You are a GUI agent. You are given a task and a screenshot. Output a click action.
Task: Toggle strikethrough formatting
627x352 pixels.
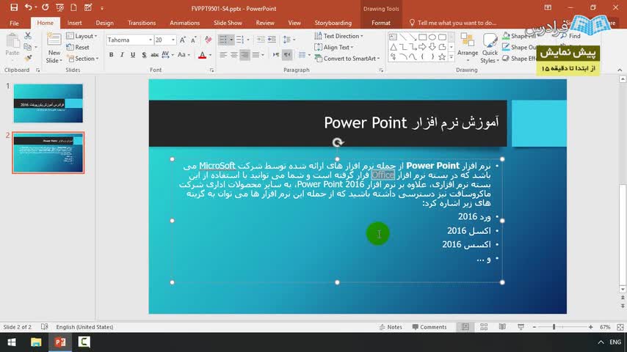(x=154, y=55)
